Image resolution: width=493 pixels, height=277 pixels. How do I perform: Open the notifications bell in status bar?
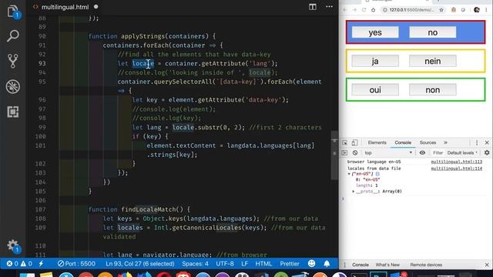(x=327, y=264)
